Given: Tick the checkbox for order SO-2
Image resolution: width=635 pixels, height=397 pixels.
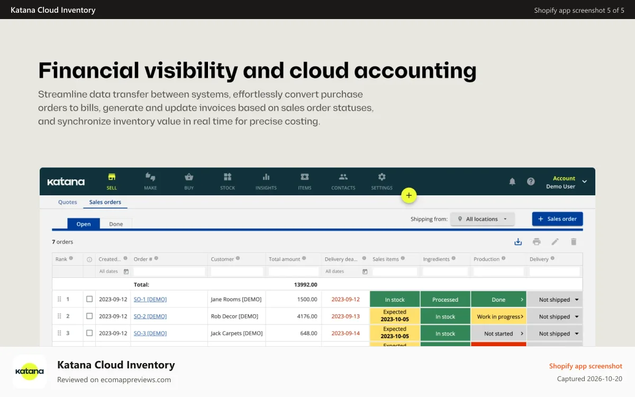Looking at the screenshot, I should [x=89, y=316].
